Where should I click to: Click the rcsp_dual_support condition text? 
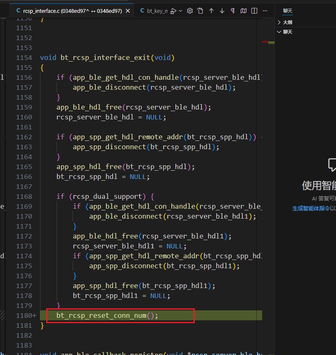[x=107, y=197]
